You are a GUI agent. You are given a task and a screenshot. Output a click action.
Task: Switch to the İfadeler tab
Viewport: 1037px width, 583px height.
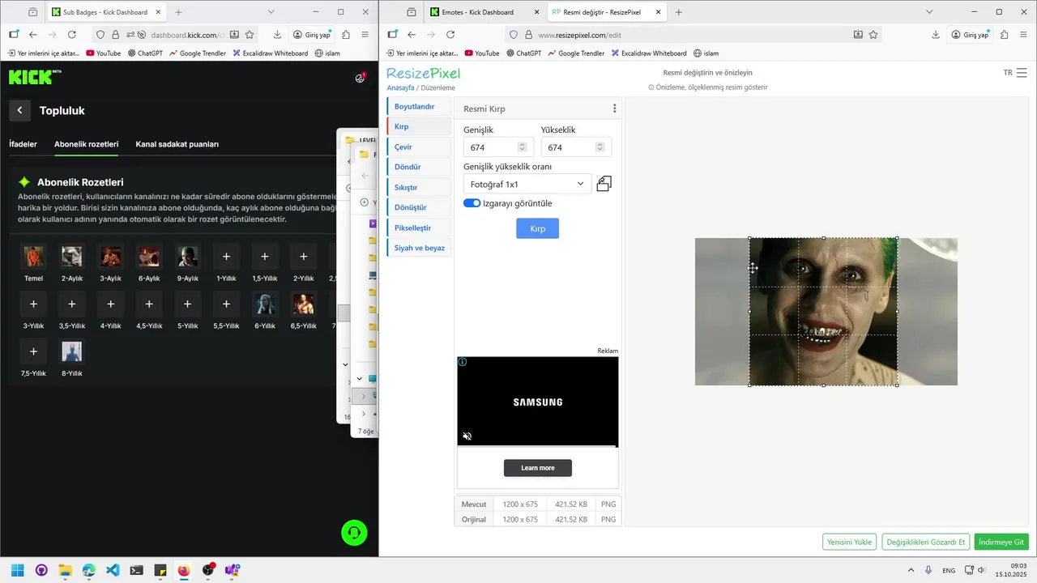coord(23,144)
